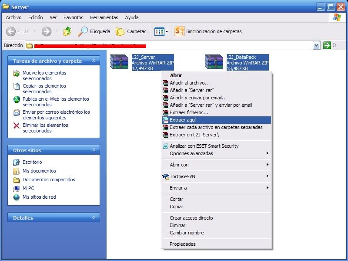Choose Extraer aquí from context menu

[x=183, y=120]
